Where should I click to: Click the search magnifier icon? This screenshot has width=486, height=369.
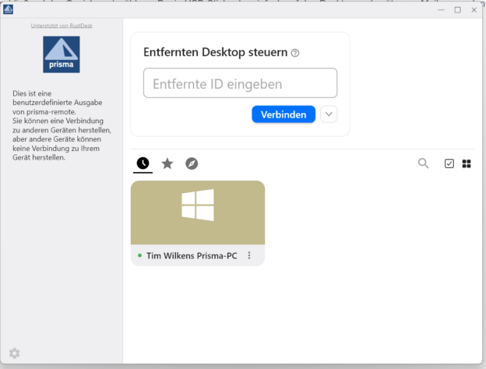click(x=423, y=163)
